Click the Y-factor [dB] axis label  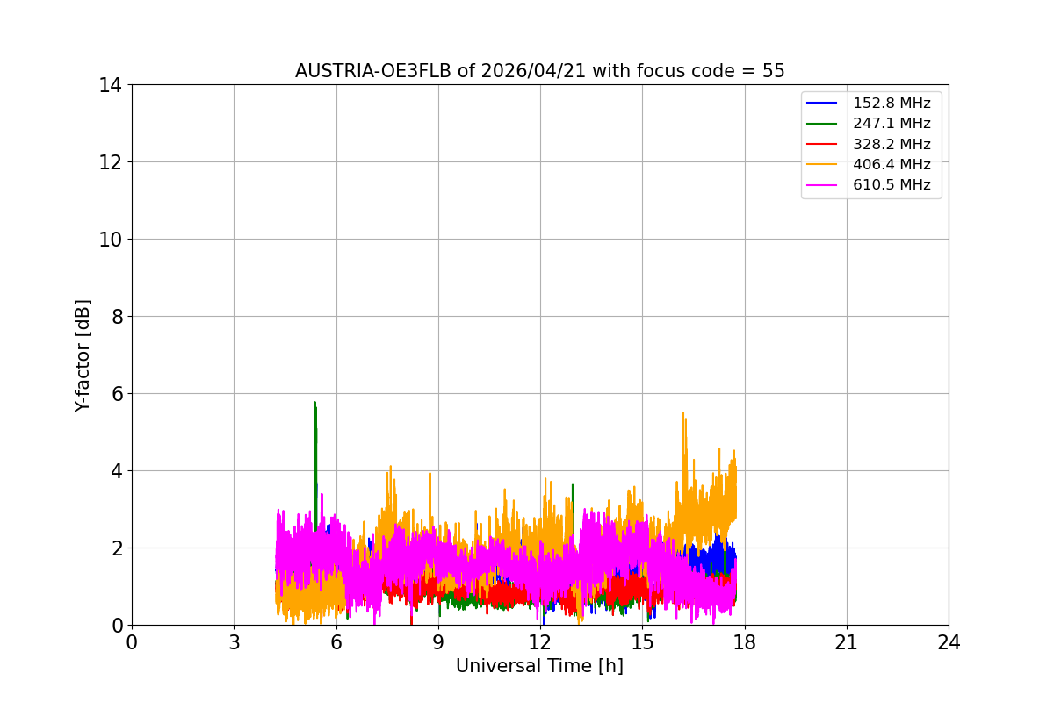83,355
